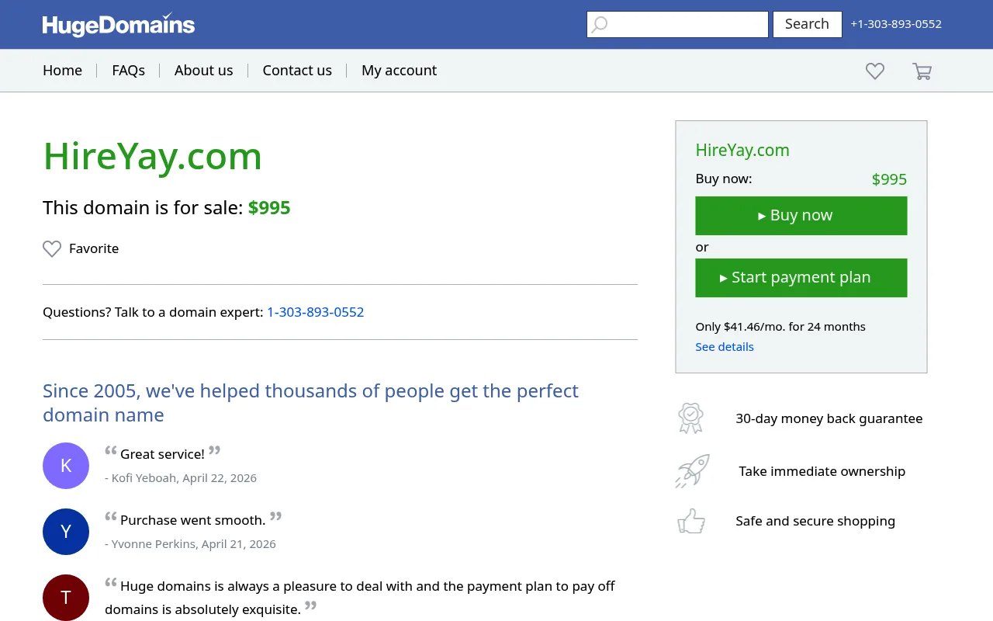
Task: Open the shopping cart icon
Action: click(922, 71)
